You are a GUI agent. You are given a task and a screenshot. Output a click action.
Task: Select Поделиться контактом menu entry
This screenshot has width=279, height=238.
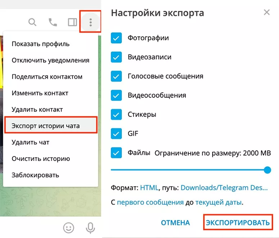51,77
